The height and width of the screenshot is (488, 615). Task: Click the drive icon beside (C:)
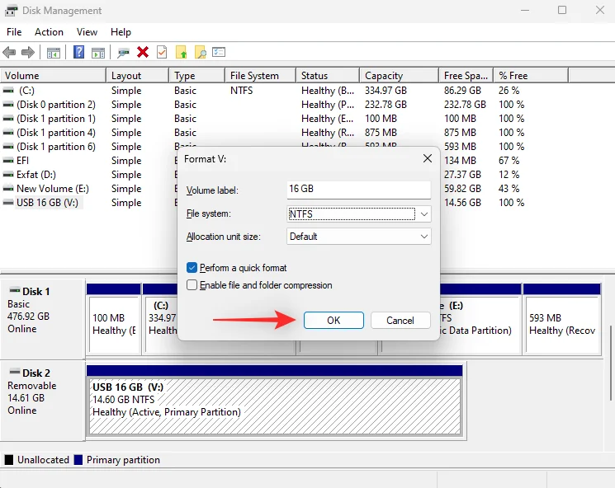8,91
